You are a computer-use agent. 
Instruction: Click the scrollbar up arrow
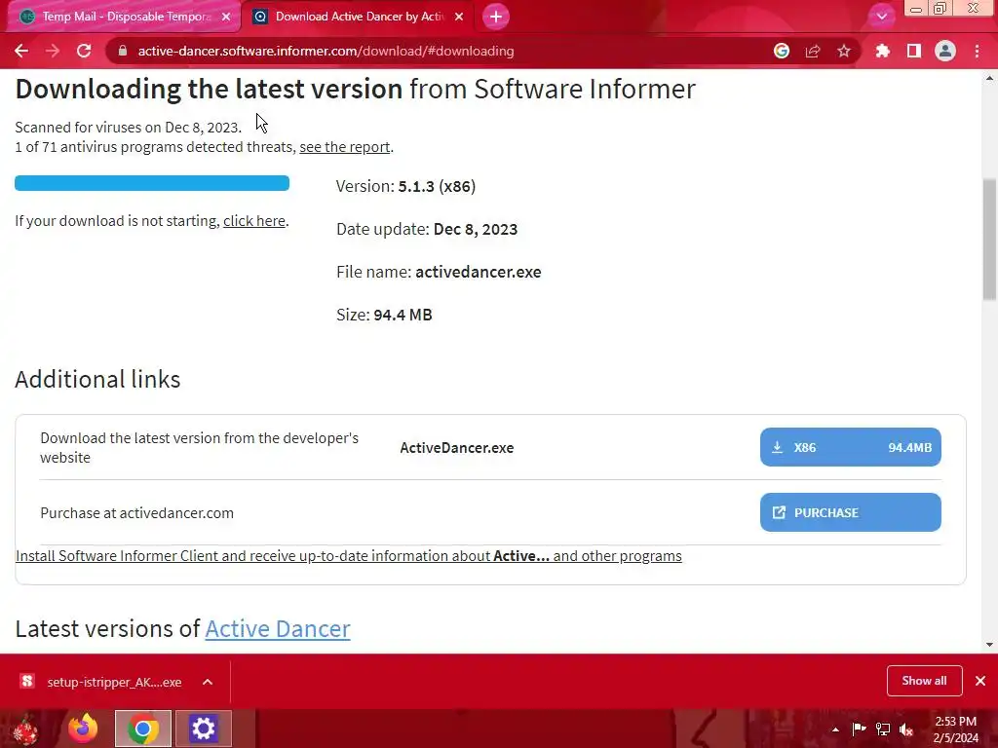[x=989, y=78]
